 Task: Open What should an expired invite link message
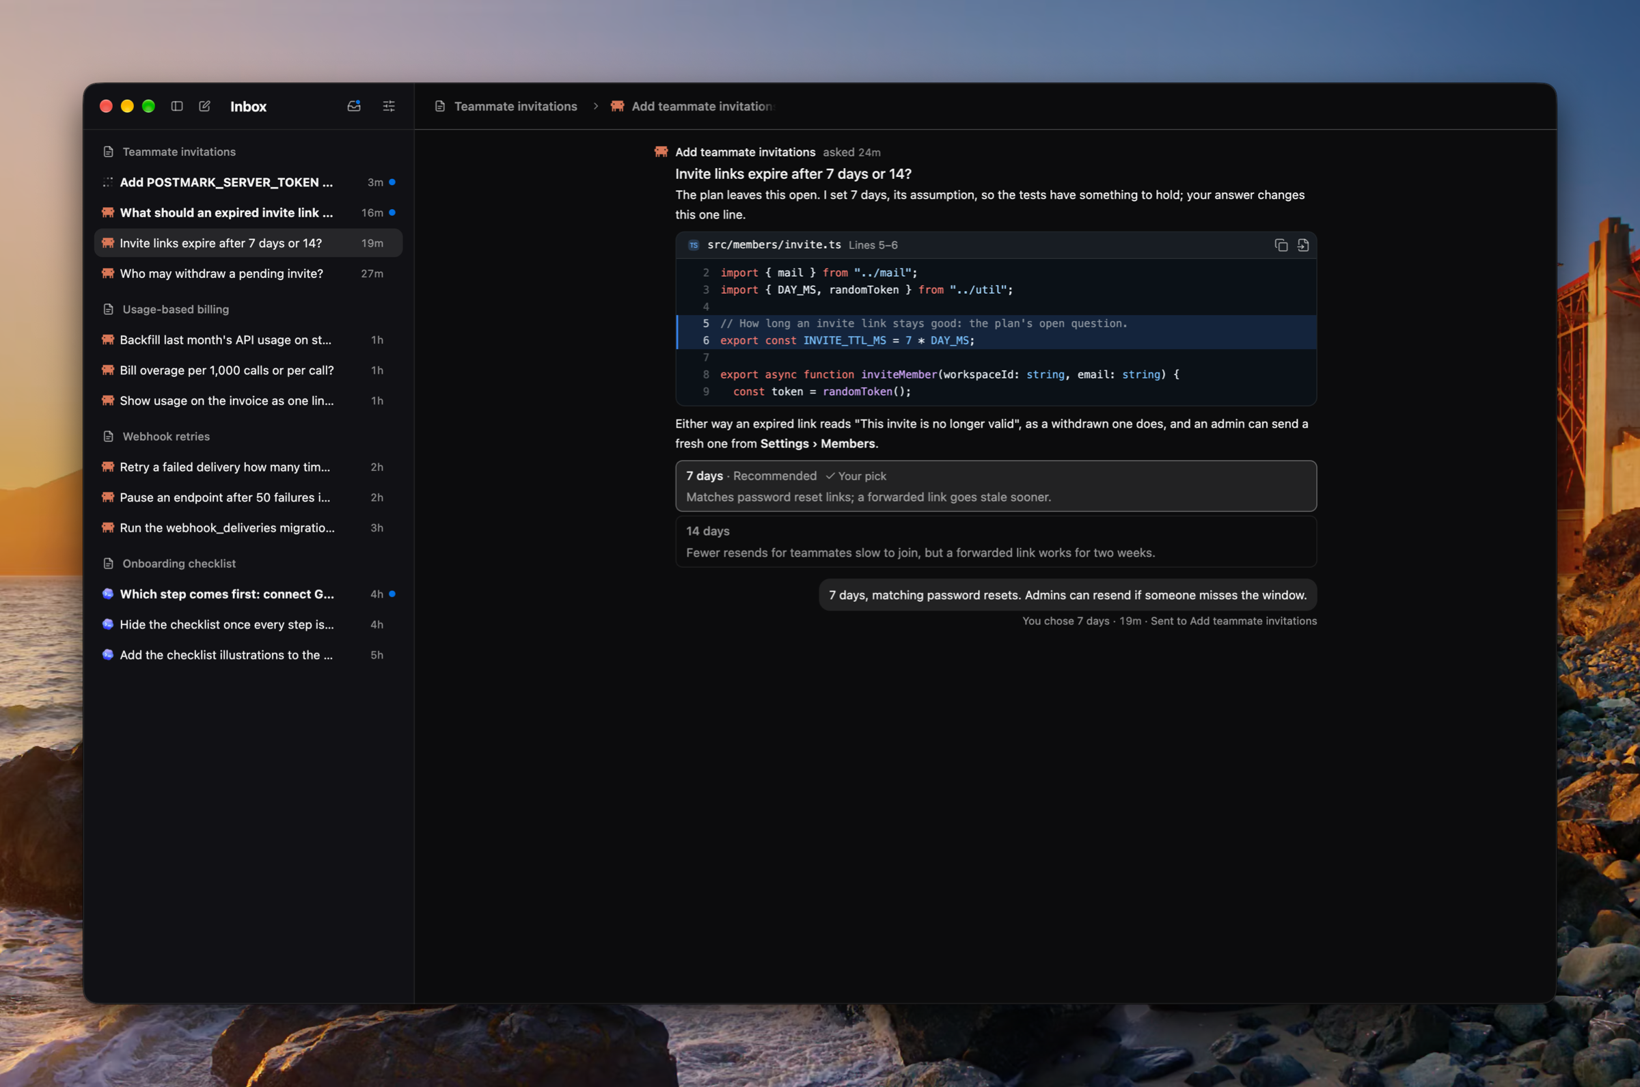[248, 213]
